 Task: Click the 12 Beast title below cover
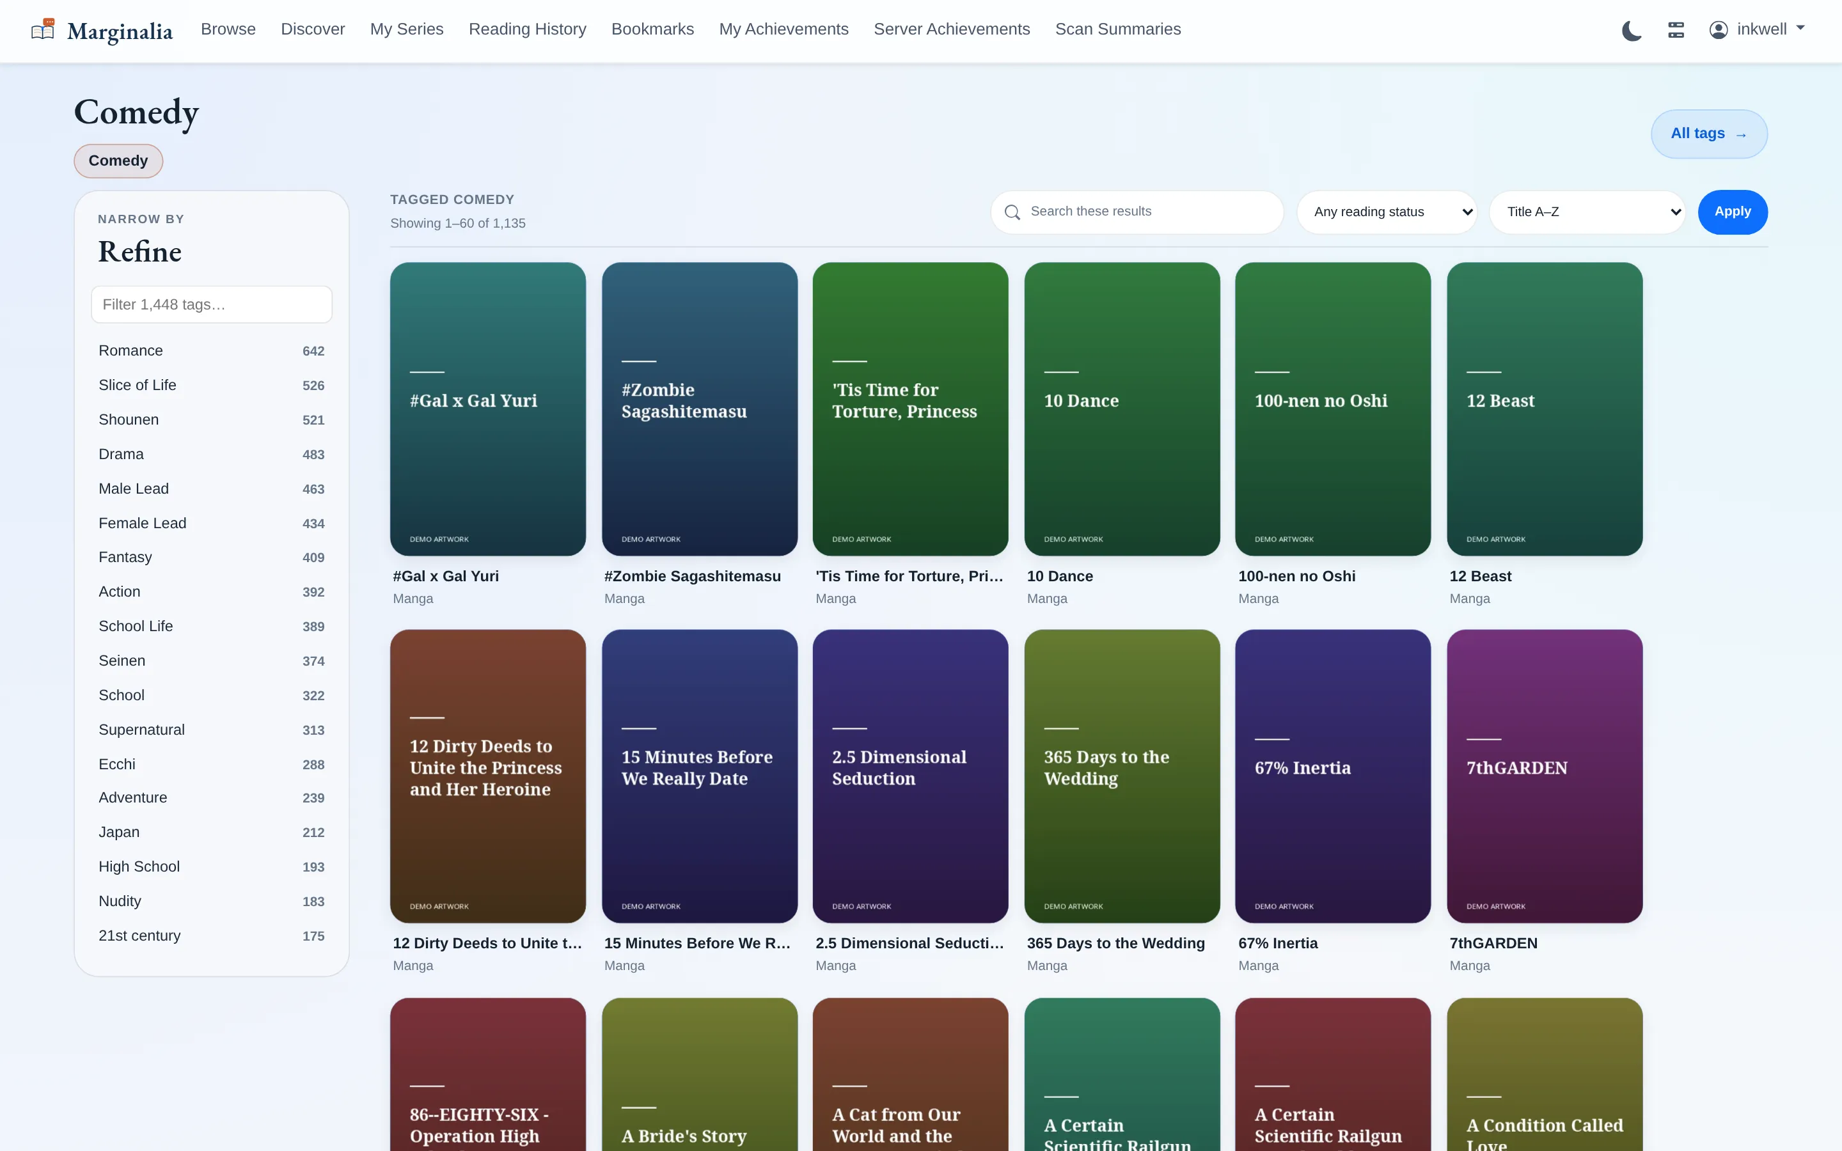tap(1481, 576)
